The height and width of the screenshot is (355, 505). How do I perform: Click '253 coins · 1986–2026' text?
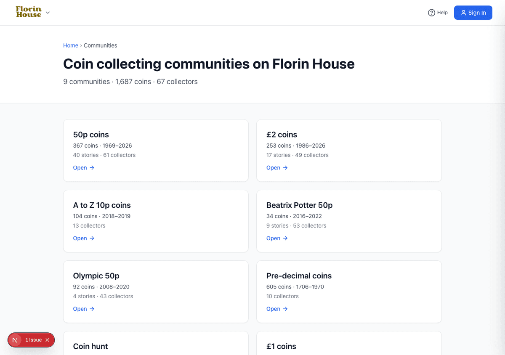pyautogui.click(x=296, y=146)
